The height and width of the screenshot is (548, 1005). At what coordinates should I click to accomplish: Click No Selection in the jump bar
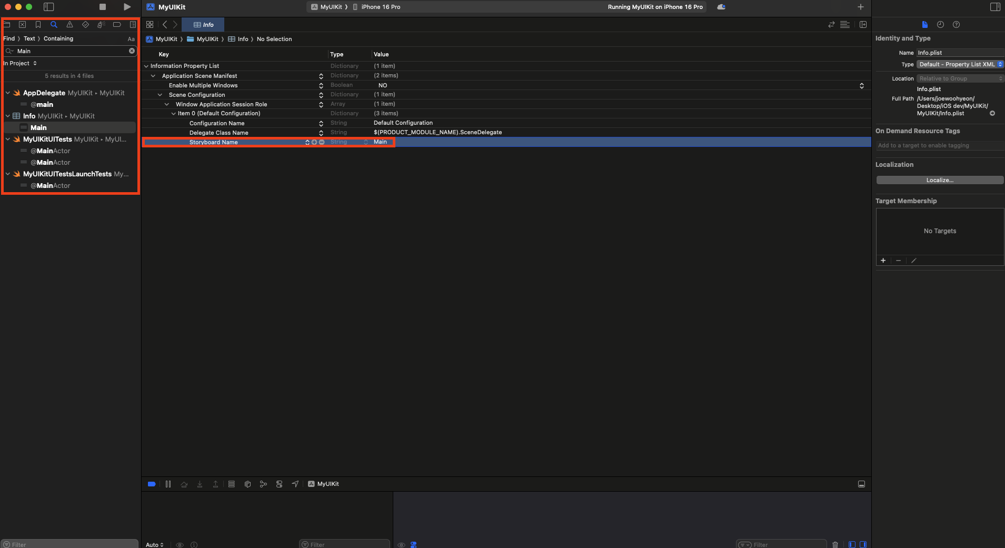274,39
